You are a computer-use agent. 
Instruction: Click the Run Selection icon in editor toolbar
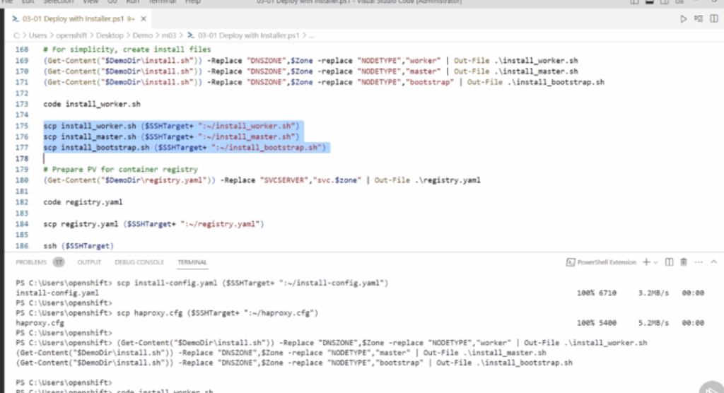699,19
